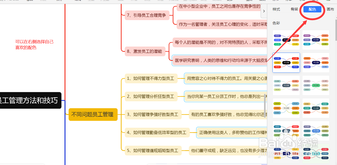Collapse the right panel with the chevron
This screenshot has height=165, width=337.
tap(264, 11)
